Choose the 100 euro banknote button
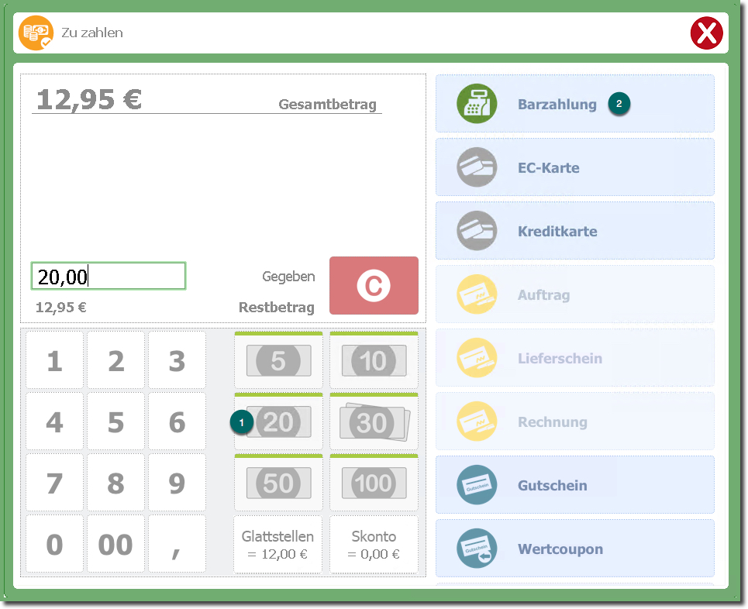 (374, 483)
